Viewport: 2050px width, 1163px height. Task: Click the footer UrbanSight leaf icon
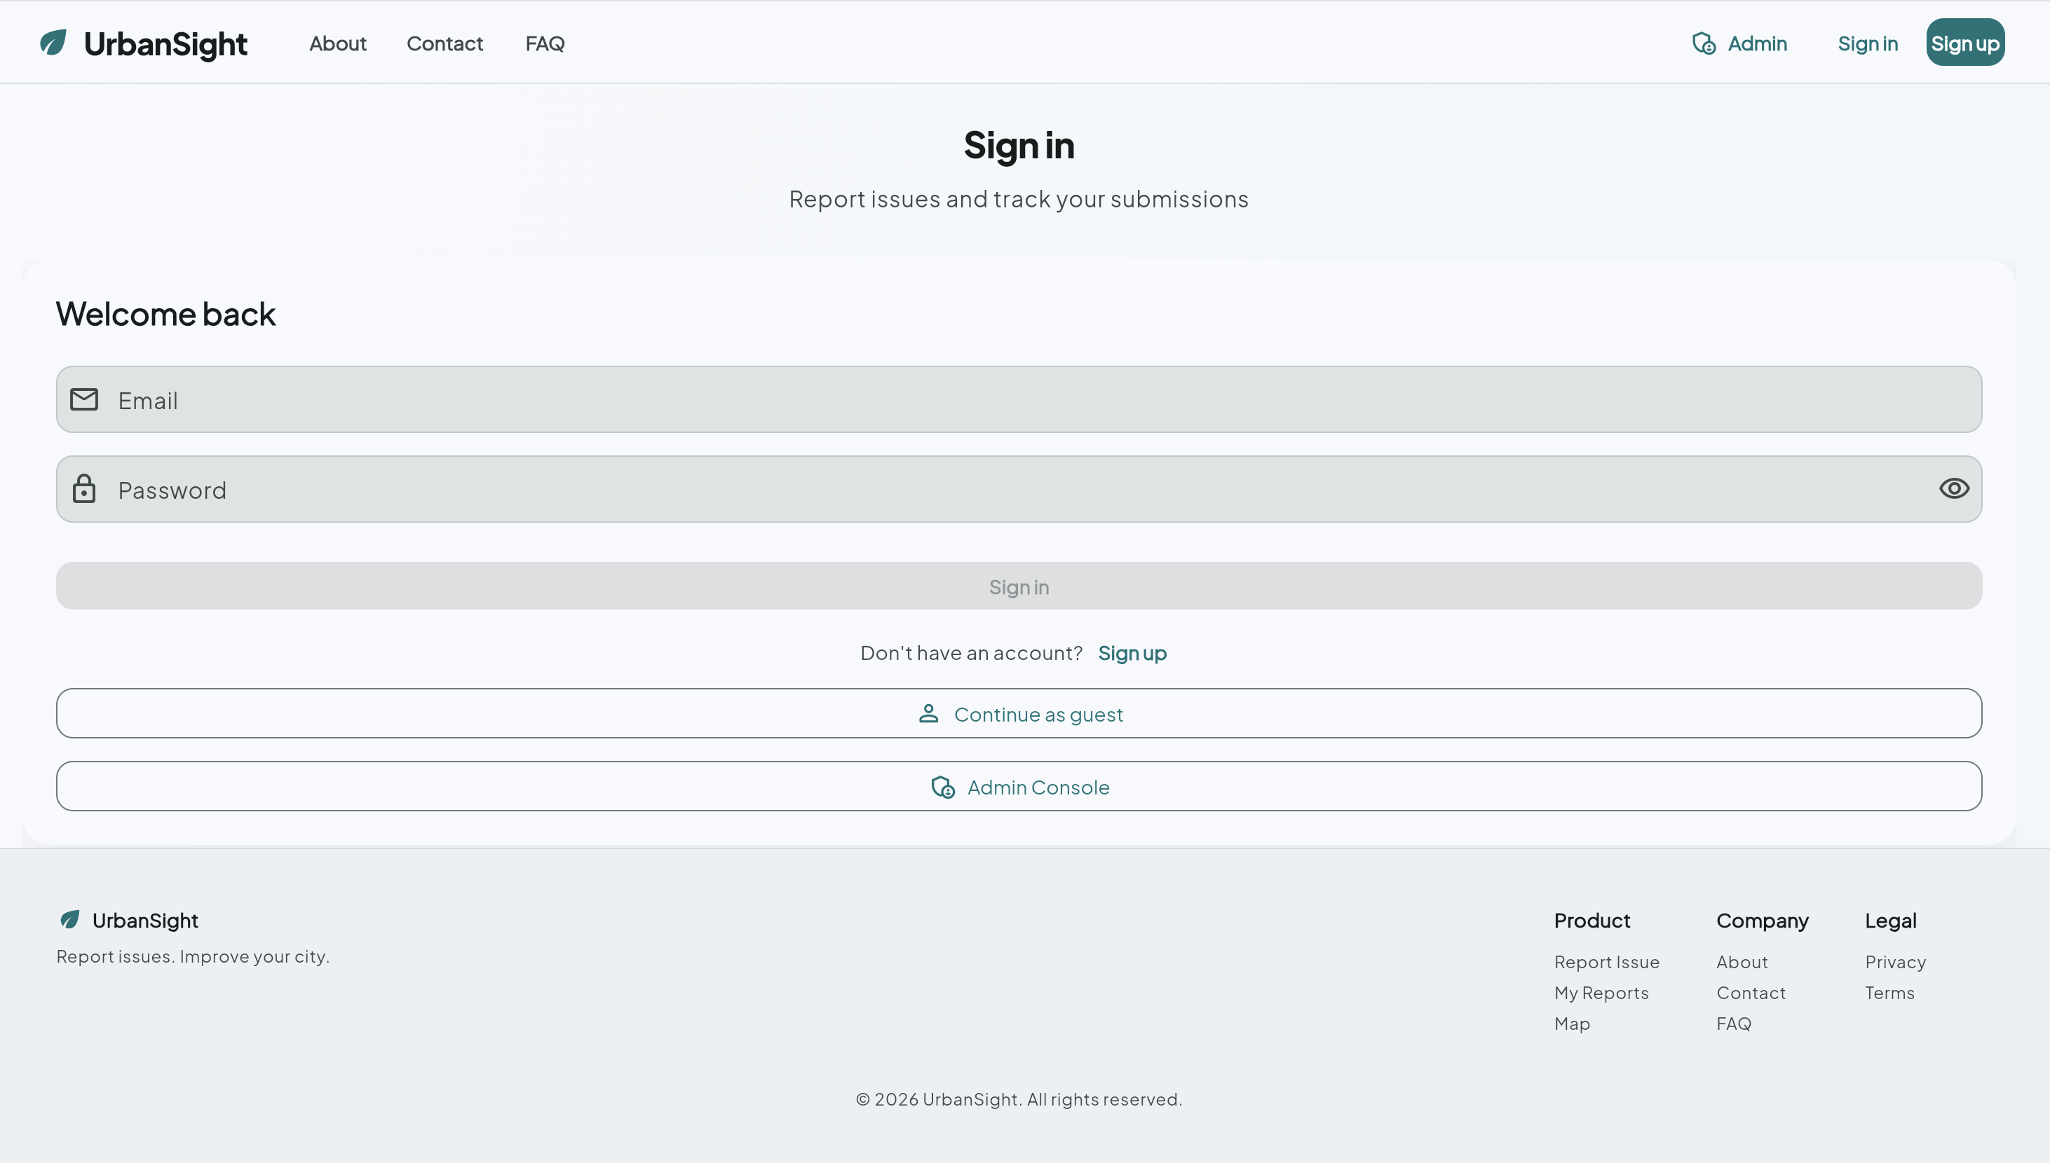coord(70,919)
